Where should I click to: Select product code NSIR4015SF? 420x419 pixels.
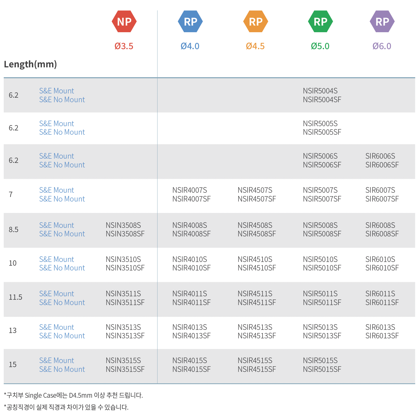coord(191,369)
